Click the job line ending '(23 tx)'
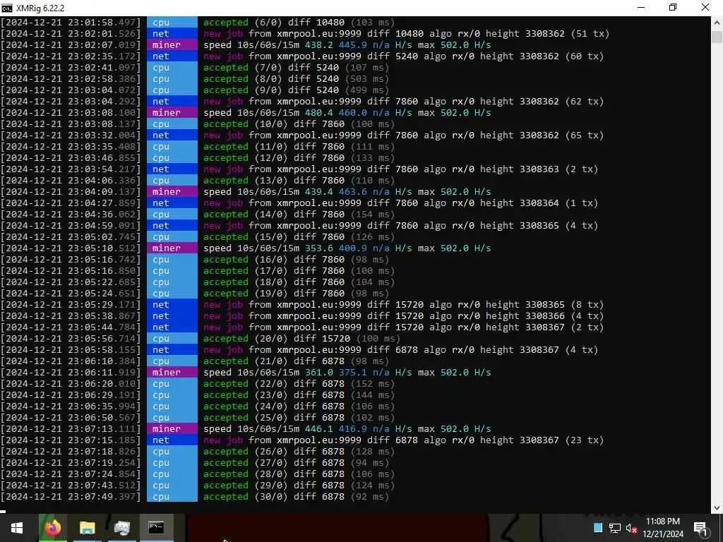Image resolution: width=723 pixels, height=542 pixels. pos(403,440)
